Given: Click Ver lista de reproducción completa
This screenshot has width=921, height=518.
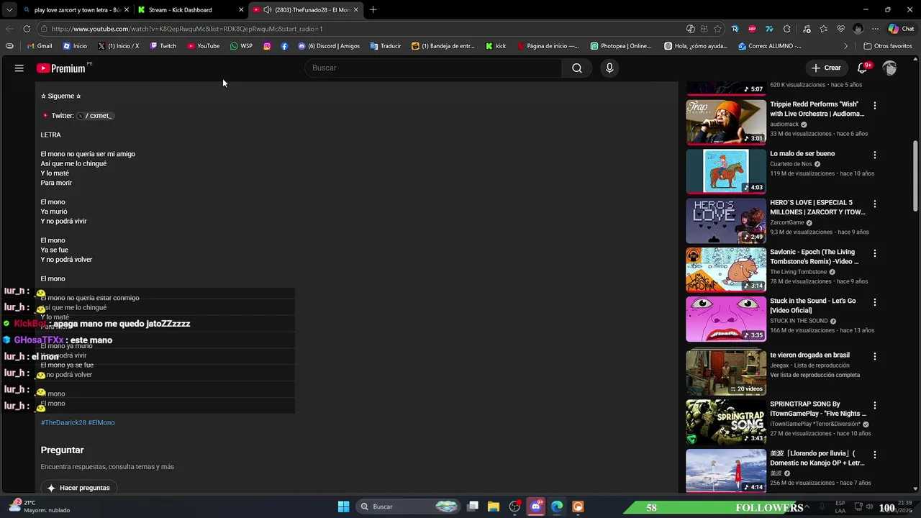Looking at the screenshot, I should [x=815, y=375].
